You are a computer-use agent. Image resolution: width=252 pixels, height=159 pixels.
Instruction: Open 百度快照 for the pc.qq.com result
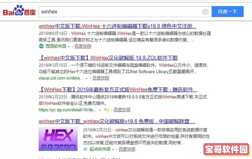[x=122, y=110]
